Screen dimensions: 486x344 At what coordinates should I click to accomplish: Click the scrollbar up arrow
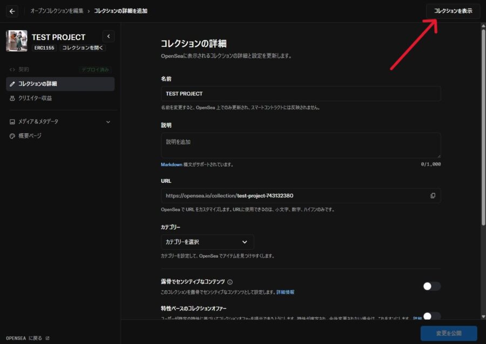[x=483, y=26]
